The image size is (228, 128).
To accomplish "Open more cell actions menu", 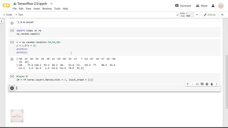I will [x=217, y=84].
